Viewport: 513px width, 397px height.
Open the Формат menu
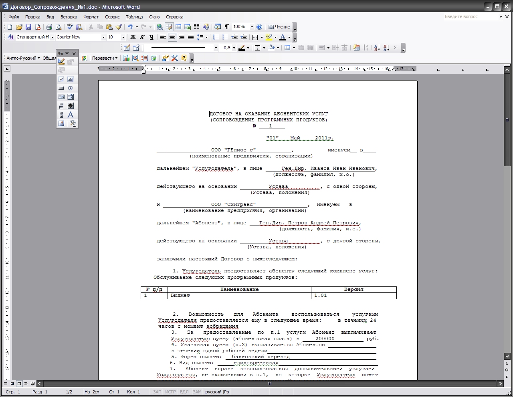point(91,17)
